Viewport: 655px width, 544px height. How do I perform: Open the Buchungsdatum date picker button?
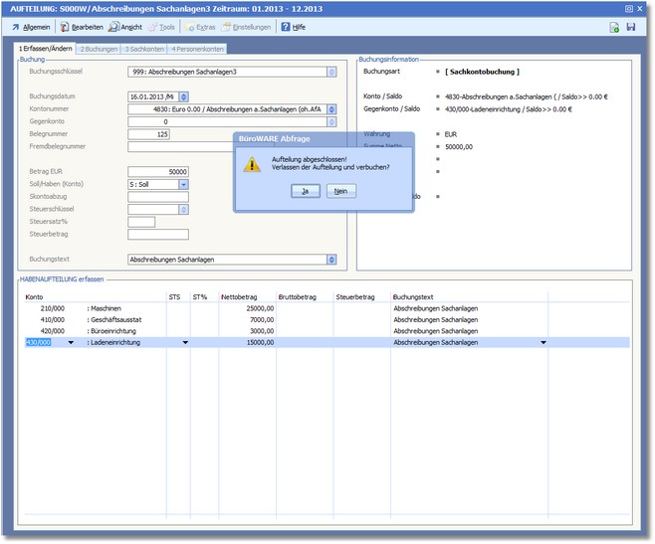186,96
